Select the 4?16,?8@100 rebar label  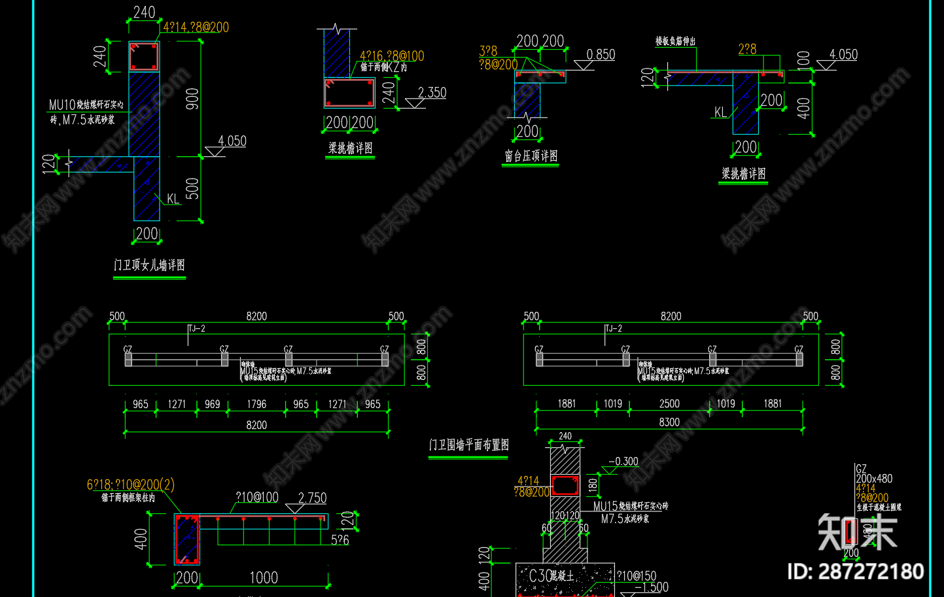coord(392,56)
